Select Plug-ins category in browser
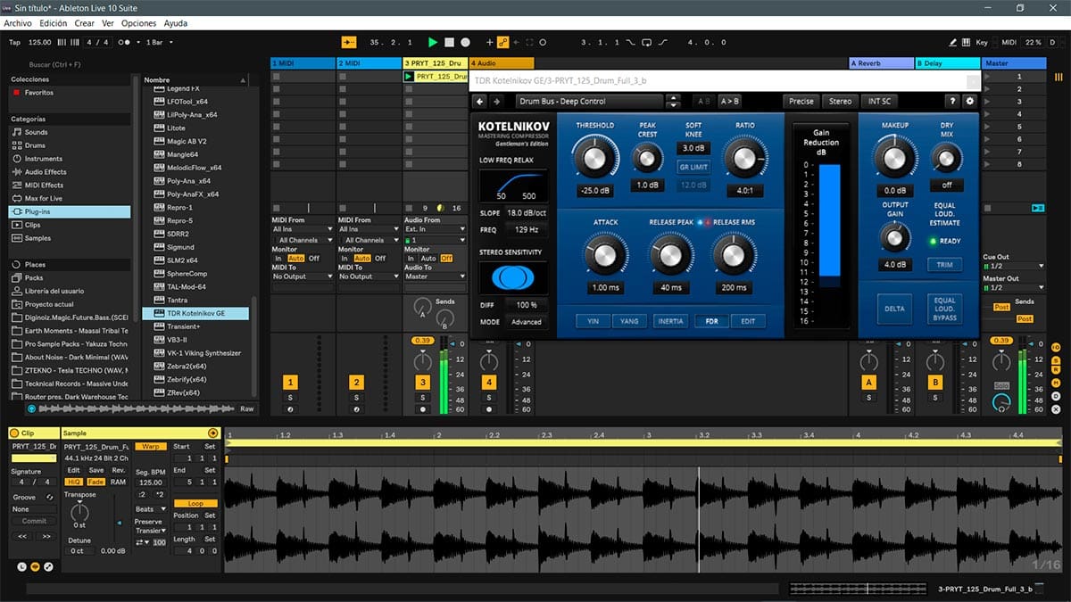The image size is (1071, 602). coord(70,211)
